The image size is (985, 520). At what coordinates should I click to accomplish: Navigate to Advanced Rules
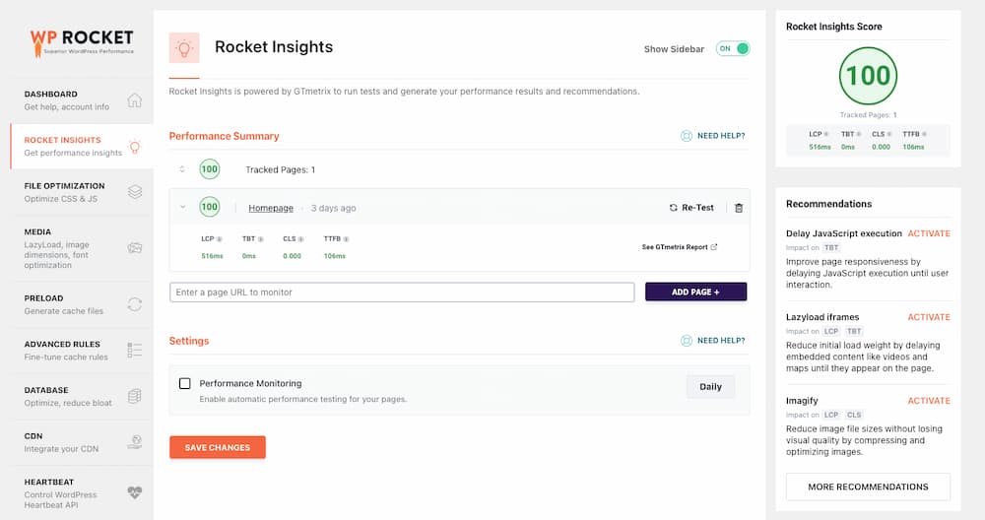tap(82, 351)
